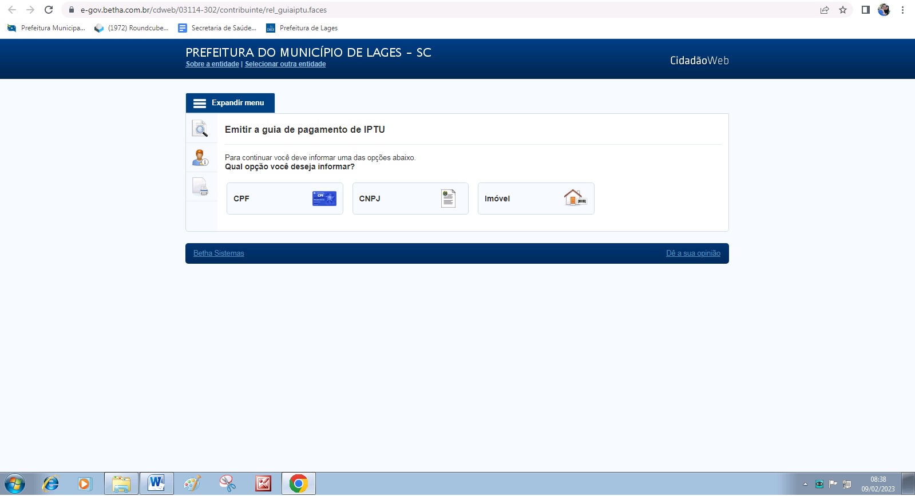Toggle the browser side panel icon
The height and width of the screenshot is (496, 915).
point(865,10)
